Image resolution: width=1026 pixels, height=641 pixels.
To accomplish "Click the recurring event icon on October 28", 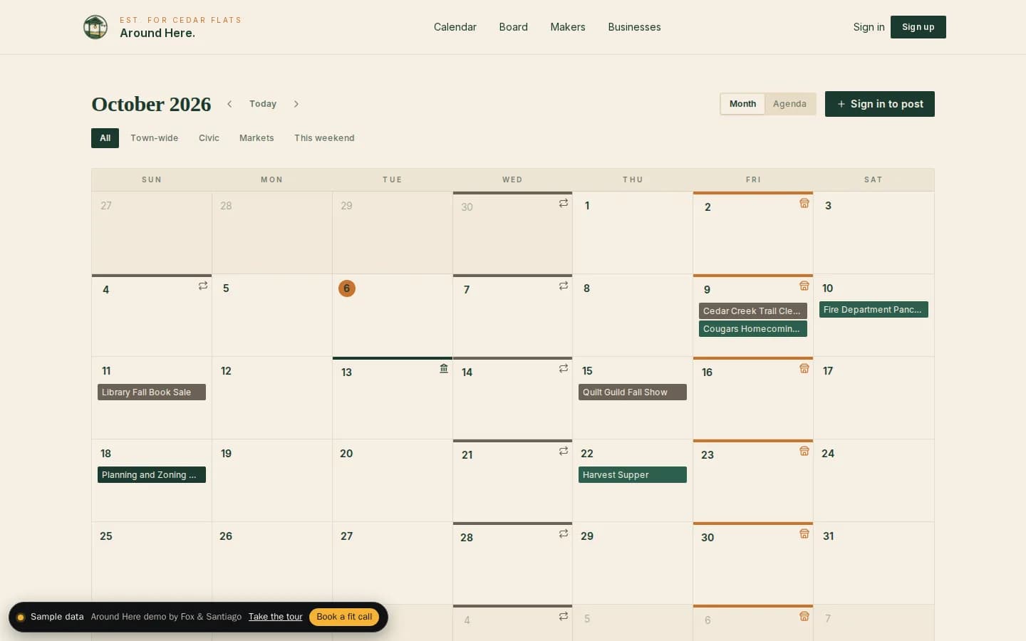I will coord(564,533).
